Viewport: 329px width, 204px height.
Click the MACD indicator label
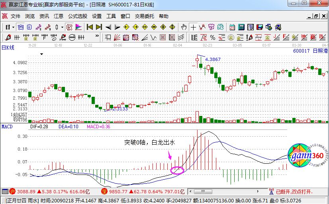click(x=8, y=126)
